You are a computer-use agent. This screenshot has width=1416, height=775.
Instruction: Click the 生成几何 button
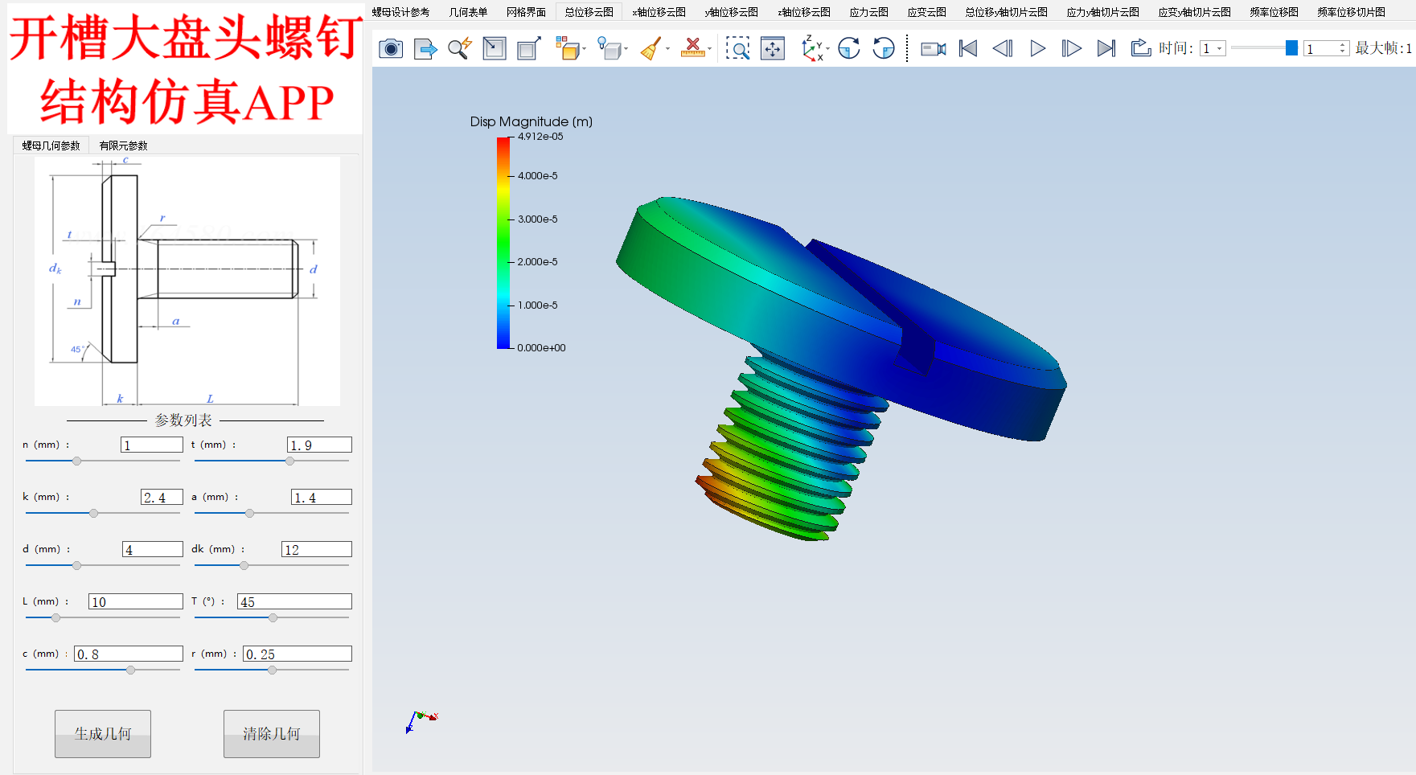click(103, 733)
